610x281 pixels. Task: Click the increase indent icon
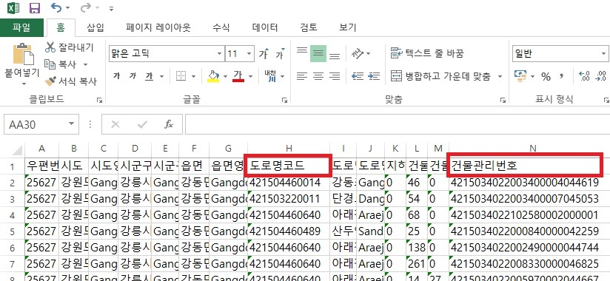(x=373, y=76)
